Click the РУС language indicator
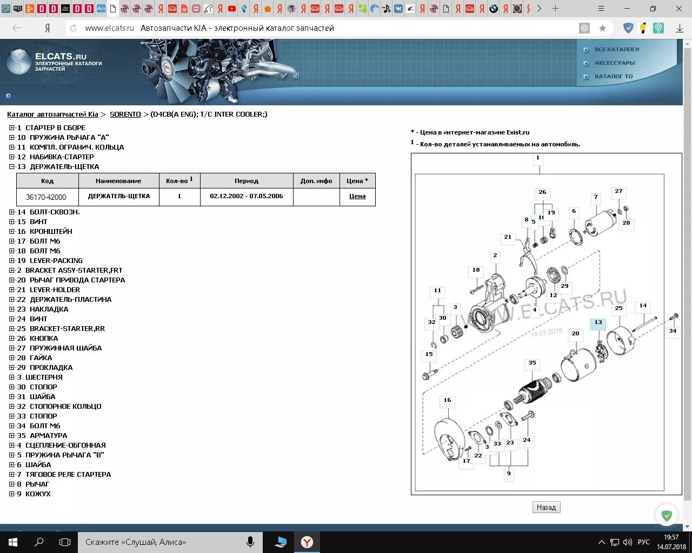 click(644, 542)
